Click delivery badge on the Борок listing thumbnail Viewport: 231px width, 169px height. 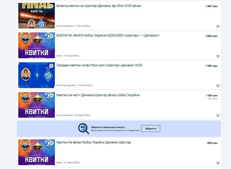coord(51,143)
